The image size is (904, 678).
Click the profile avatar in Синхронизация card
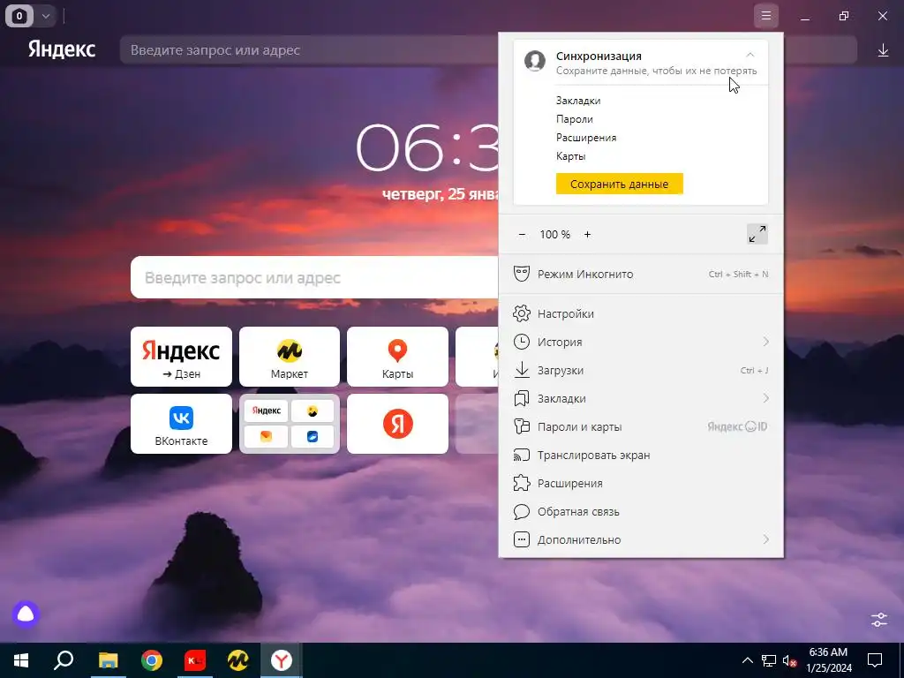[534, 61]
